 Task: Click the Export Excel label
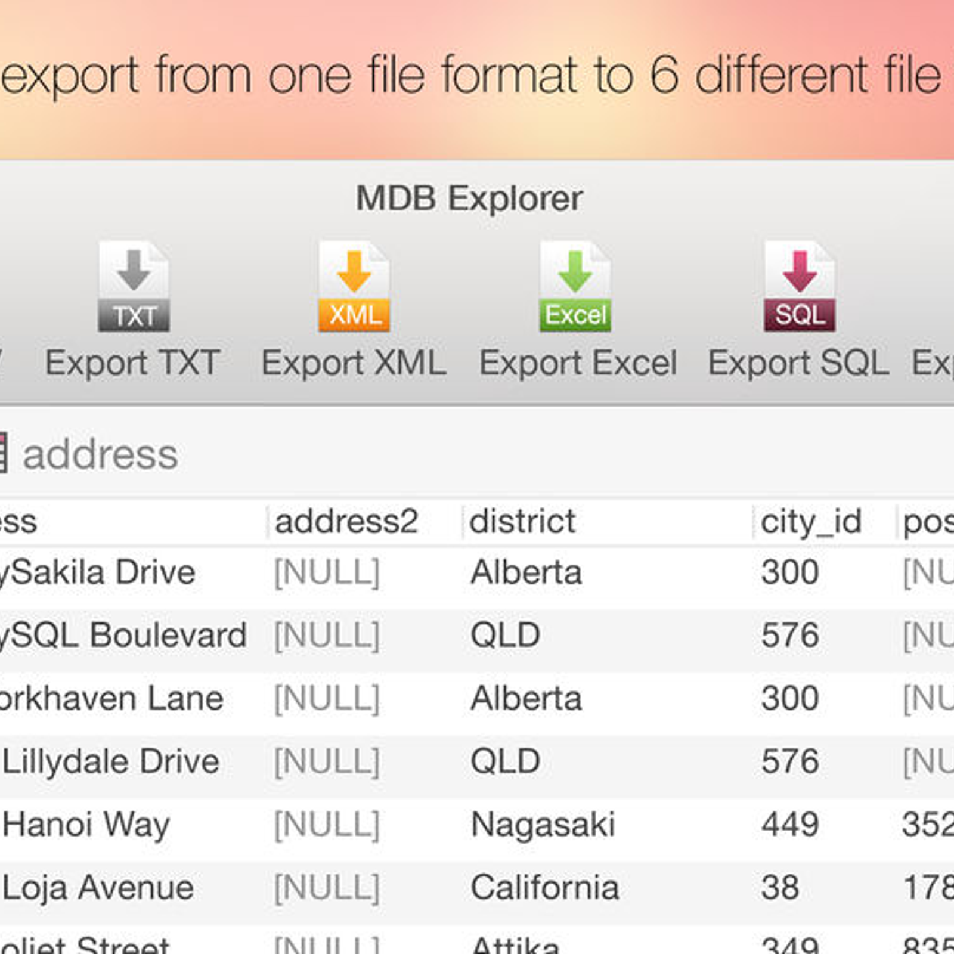coord(578,363)
